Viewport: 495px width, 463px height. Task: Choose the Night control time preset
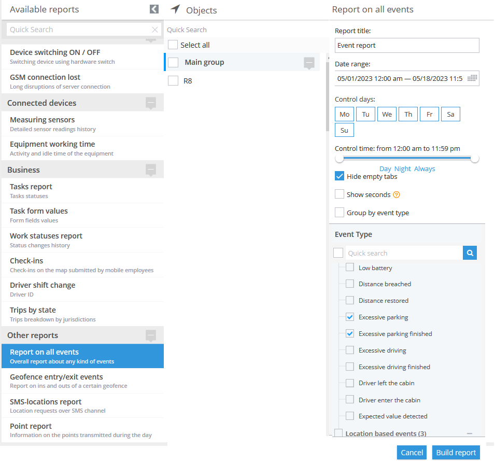[403, 169]
